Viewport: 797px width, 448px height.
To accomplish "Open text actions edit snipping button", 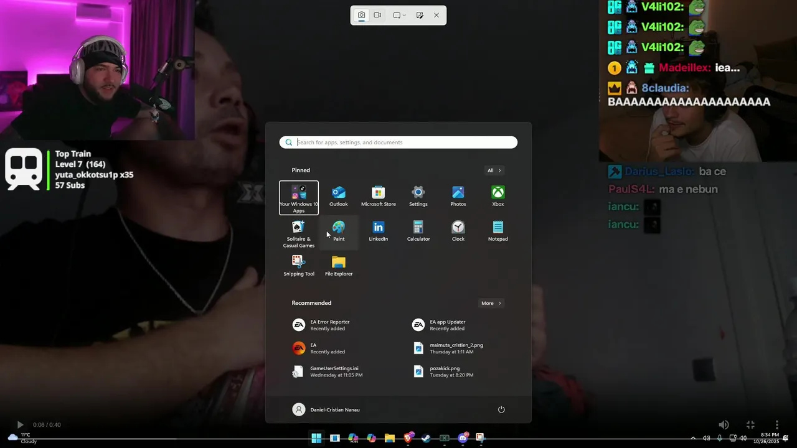I will pyautogui.click(x=420, y=15).
